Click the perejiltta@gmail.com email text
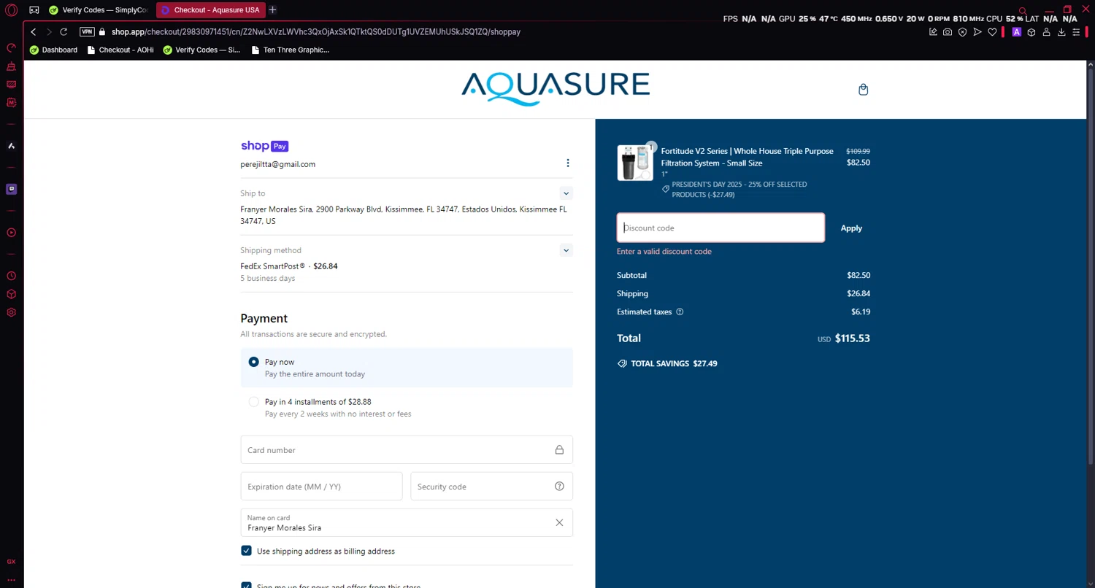Screen dimensions: 1095x588 (x=278, y=164)
